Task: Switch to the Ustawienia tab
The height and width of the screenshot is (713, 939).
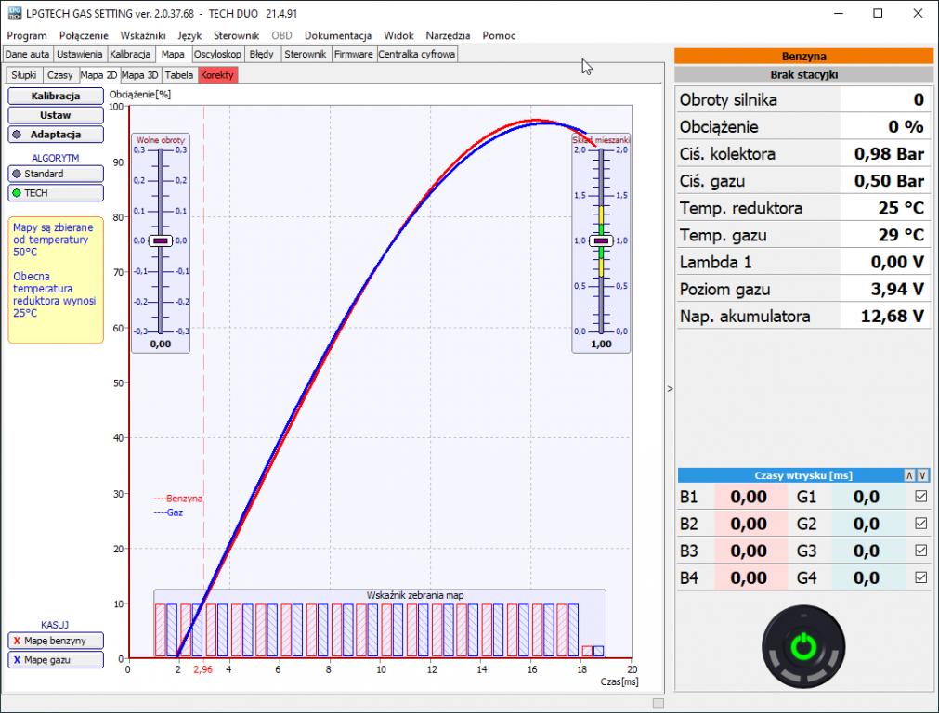Action: tap(80, 54)
